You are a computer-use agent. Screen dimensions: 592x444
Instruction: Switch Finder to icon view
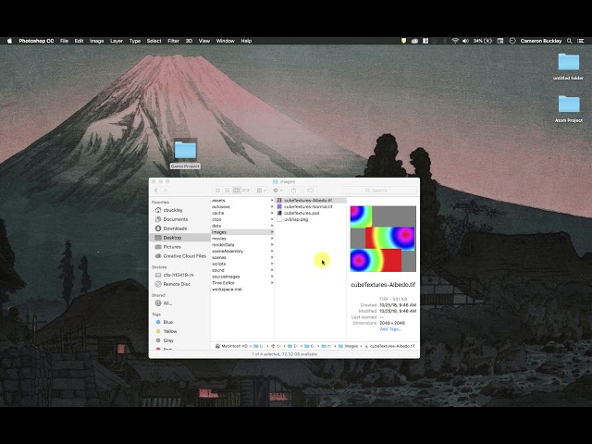tap(218, 191)
